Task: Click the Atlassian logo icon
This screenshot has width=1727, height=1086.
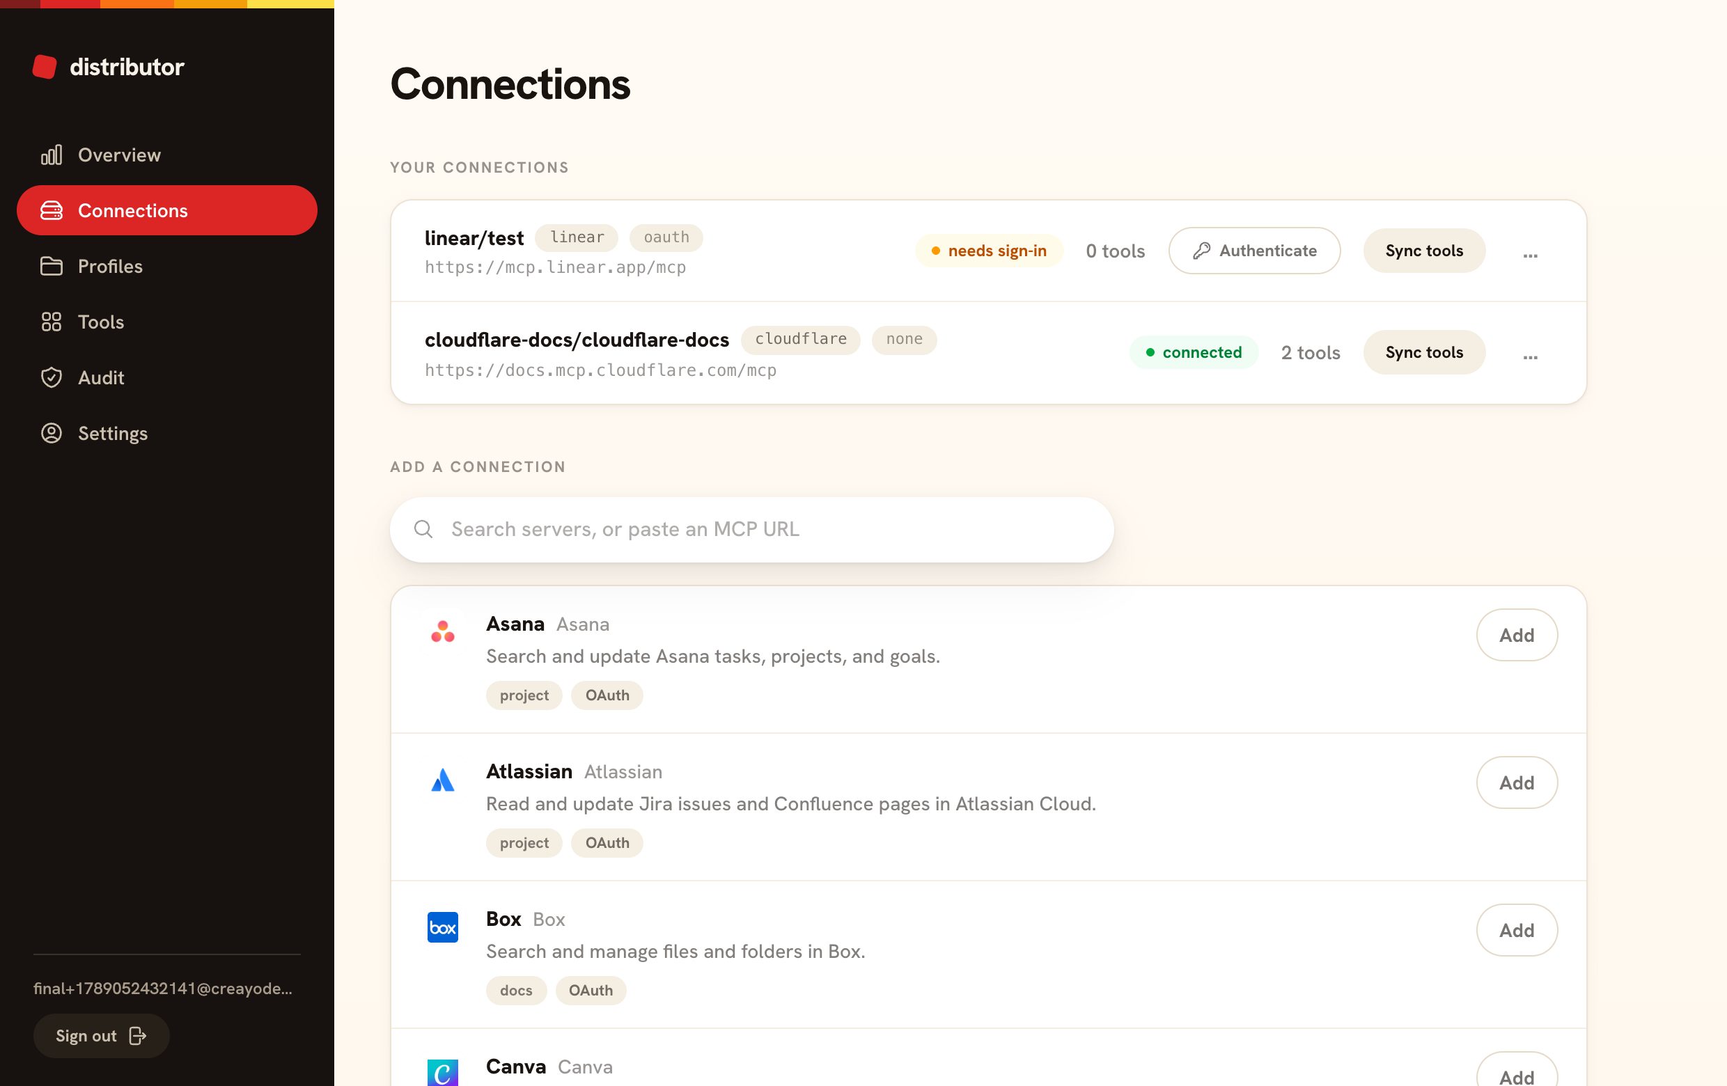Action: click(442, 780)
